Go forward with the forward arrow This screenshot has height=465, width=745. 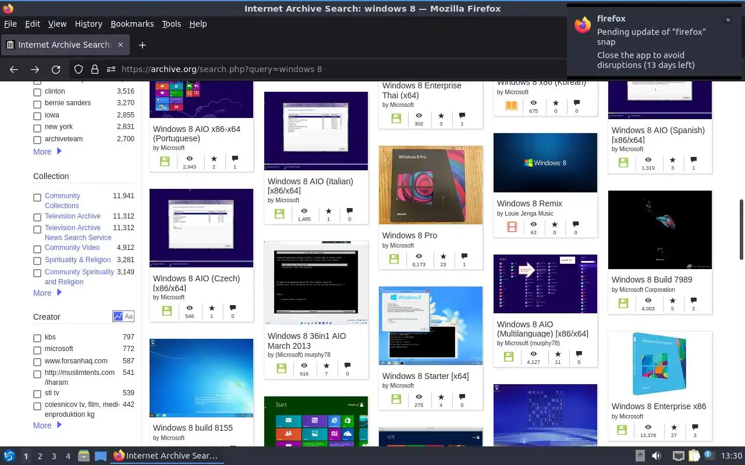tap(35, 69)
